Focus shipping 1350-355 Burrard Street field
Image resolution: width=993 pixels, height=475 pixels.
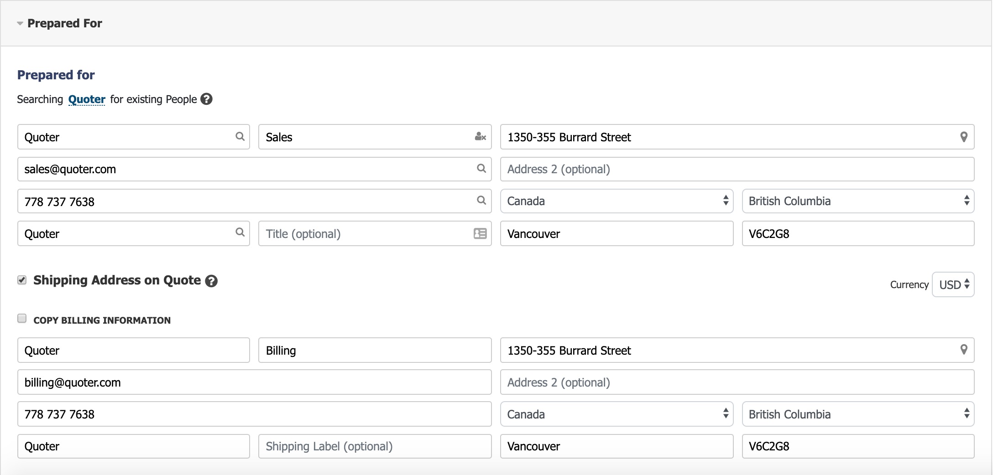click(737, 350)
